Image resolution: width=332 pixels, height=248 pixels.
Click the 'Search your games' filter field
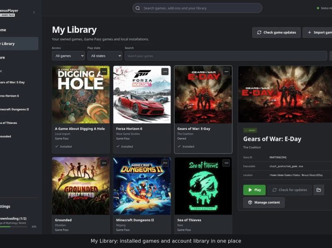226,56
